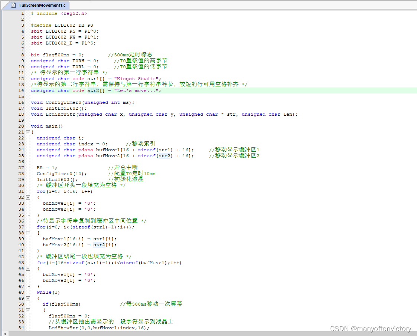Click the file icon on FullScreenMovement1.c tab
The height and width of the screenshot is (336, 417).
pos(13,5)
